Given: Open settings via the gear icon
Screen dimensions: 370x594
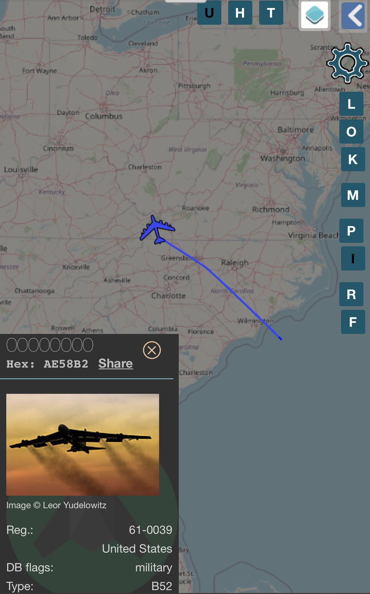Looking at the screenshot, I should pyautogui.click(x=347, y=63).
